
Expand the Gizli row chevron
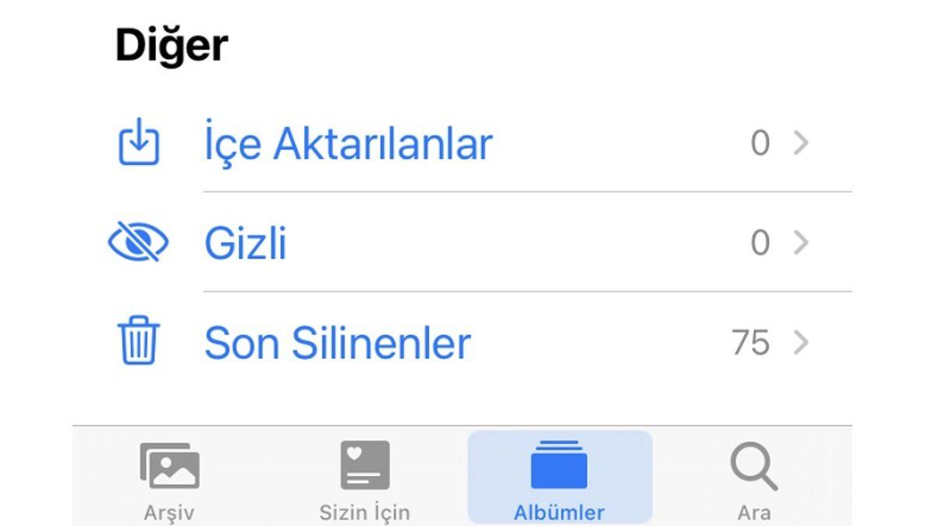pyautogui.click(x=803, y=242)
